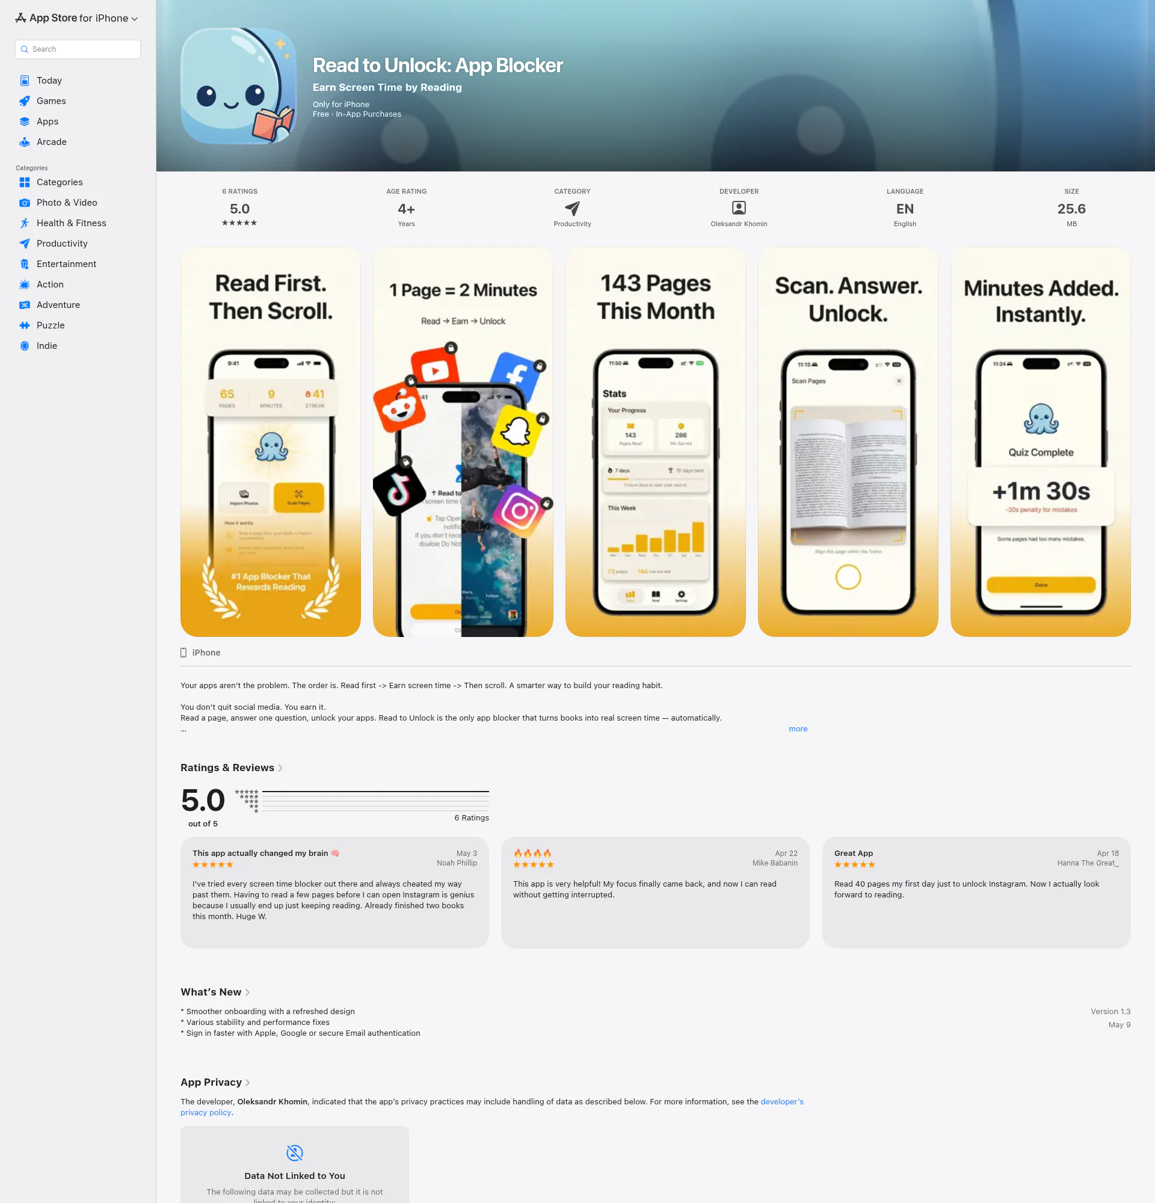Image resolution: width=1155 pixels, height=1203 pixels.
Task: Click the 25.6 MB size value
Action: pyautogui.click(x=1071, y=209)
